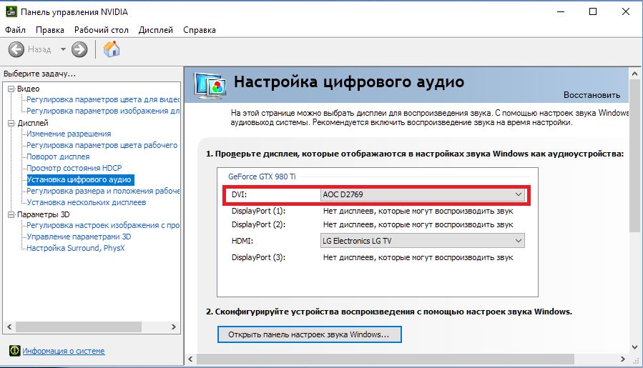Viewport: 643px width, 368px height.
Task: Select Регулировка параметров изображения для видео
Action: [x=103, y=111]
